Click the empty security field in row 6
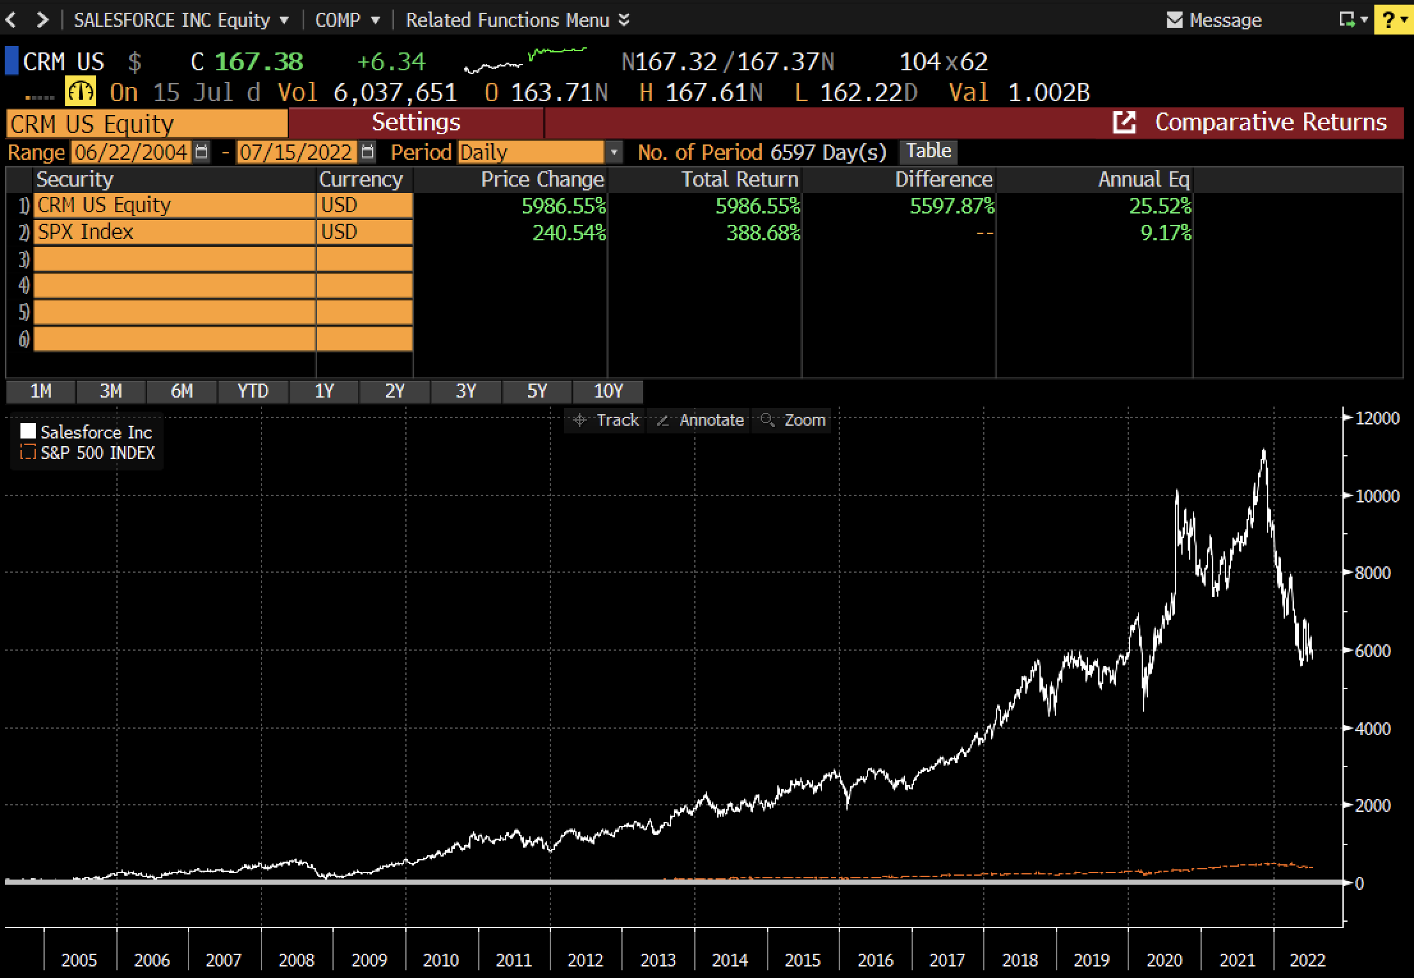This screenshot has height=978, width=1414. tap(174, 339)
